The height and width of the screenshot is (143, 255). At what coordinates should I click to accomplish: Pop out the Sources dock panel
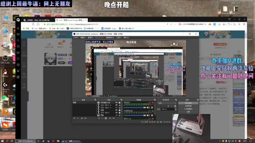[121, 100]
